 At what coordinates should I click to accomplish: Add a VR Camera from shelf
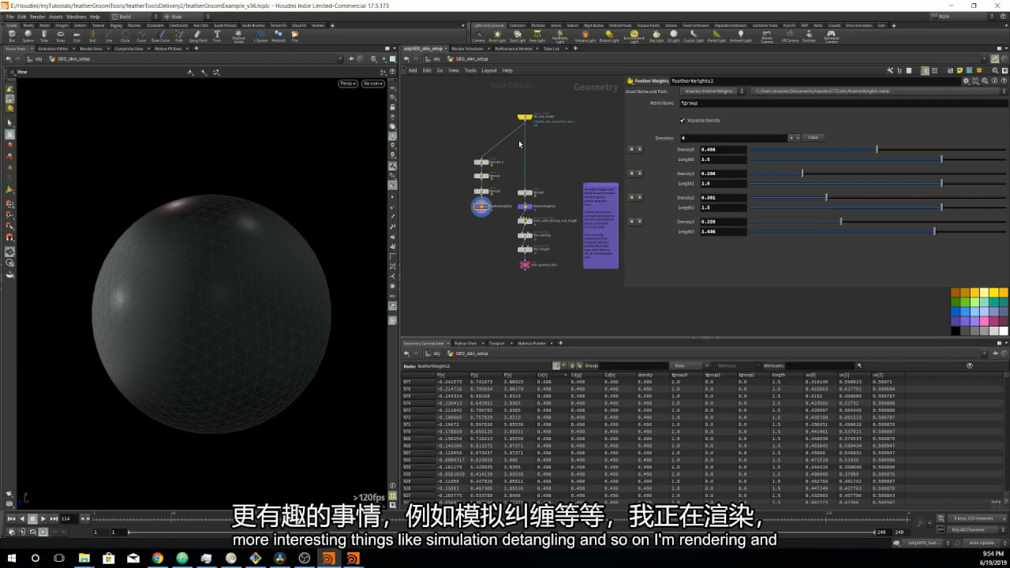click(789, 36)
